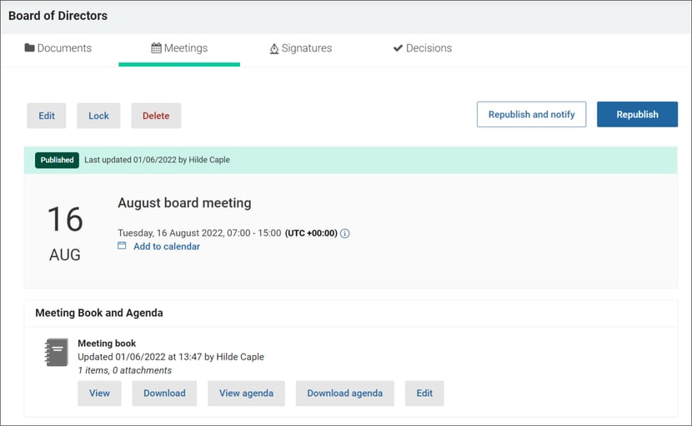
Task: Download the agenda
Action: (344, 394)
